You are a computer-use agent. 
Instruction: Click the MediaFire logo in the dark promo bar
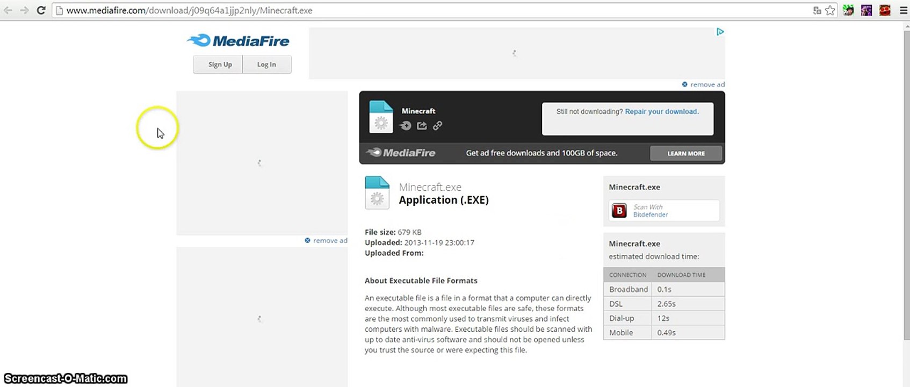[x=401, y=153]
